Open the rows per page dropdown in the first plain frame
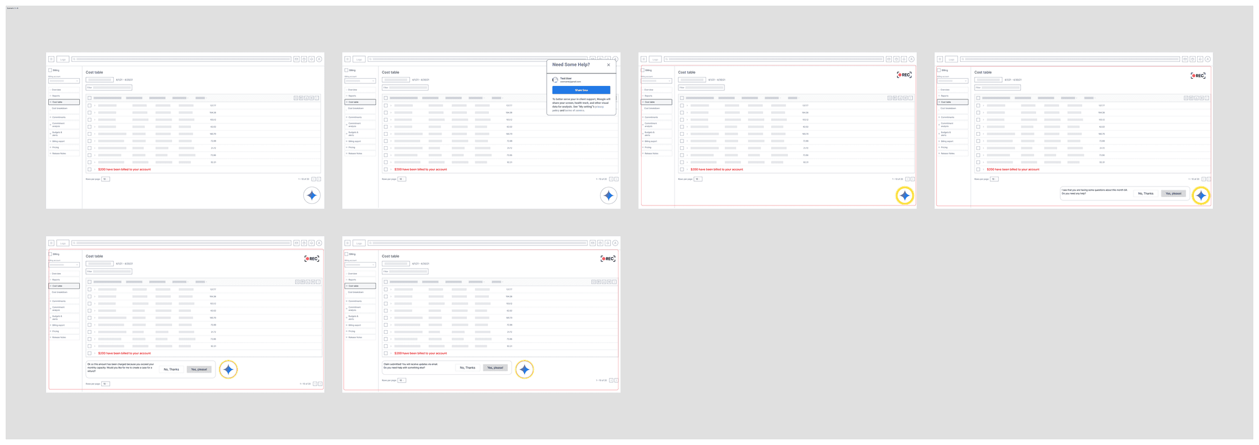Image resolution: width=1259 pixels, height=445 pixels. pyautogui.click(x=105, y=179)
